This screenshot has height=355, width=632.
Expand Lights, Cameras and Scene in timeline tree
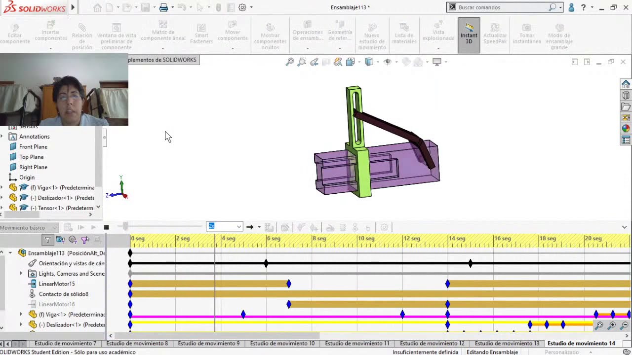point(21,273)
